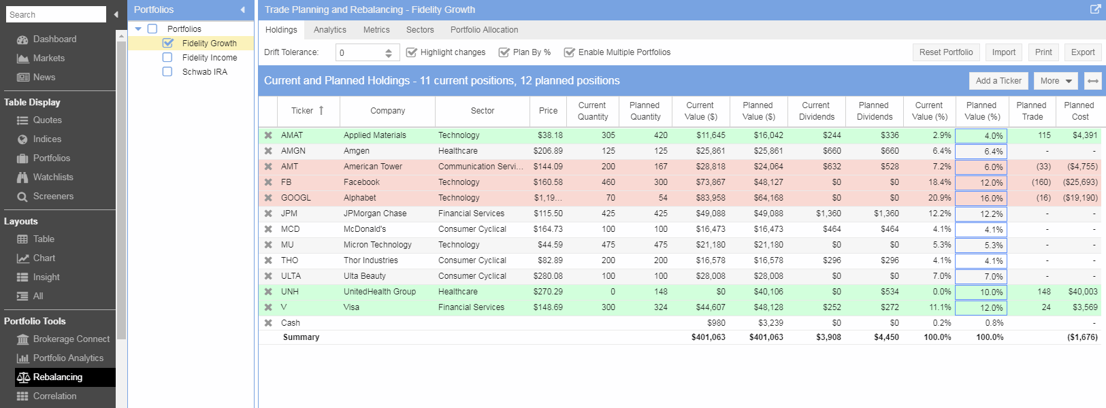Open the Rebalancing tool
This screenshot has width=1106, height=408.
pos(65,377)
